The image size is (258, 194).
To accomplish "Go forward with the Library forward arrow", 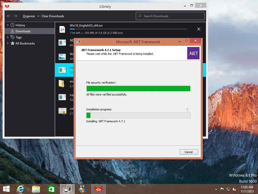I will tap(15, 16).
